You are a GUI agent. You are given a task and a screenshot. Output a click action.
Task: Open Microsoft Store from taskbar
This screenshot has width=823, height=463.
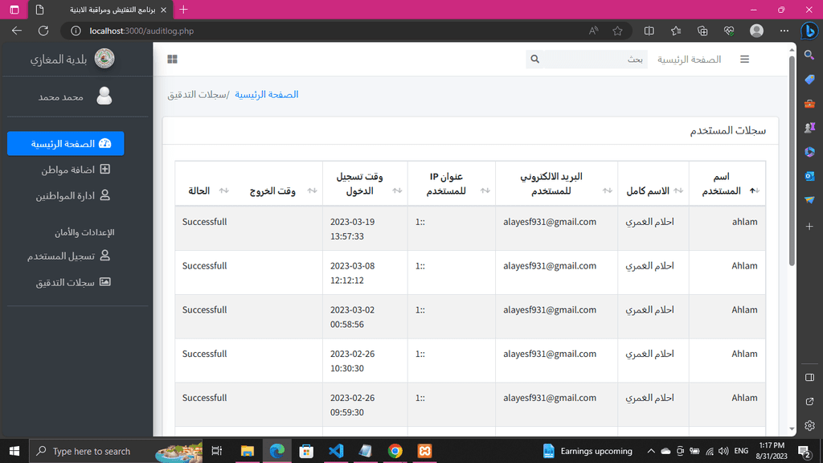point(306,451)
